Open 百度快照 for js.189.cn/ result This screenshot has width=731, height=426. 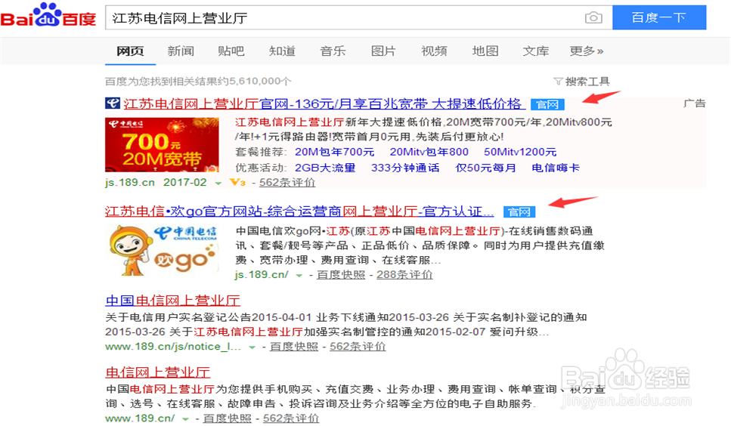341,275
